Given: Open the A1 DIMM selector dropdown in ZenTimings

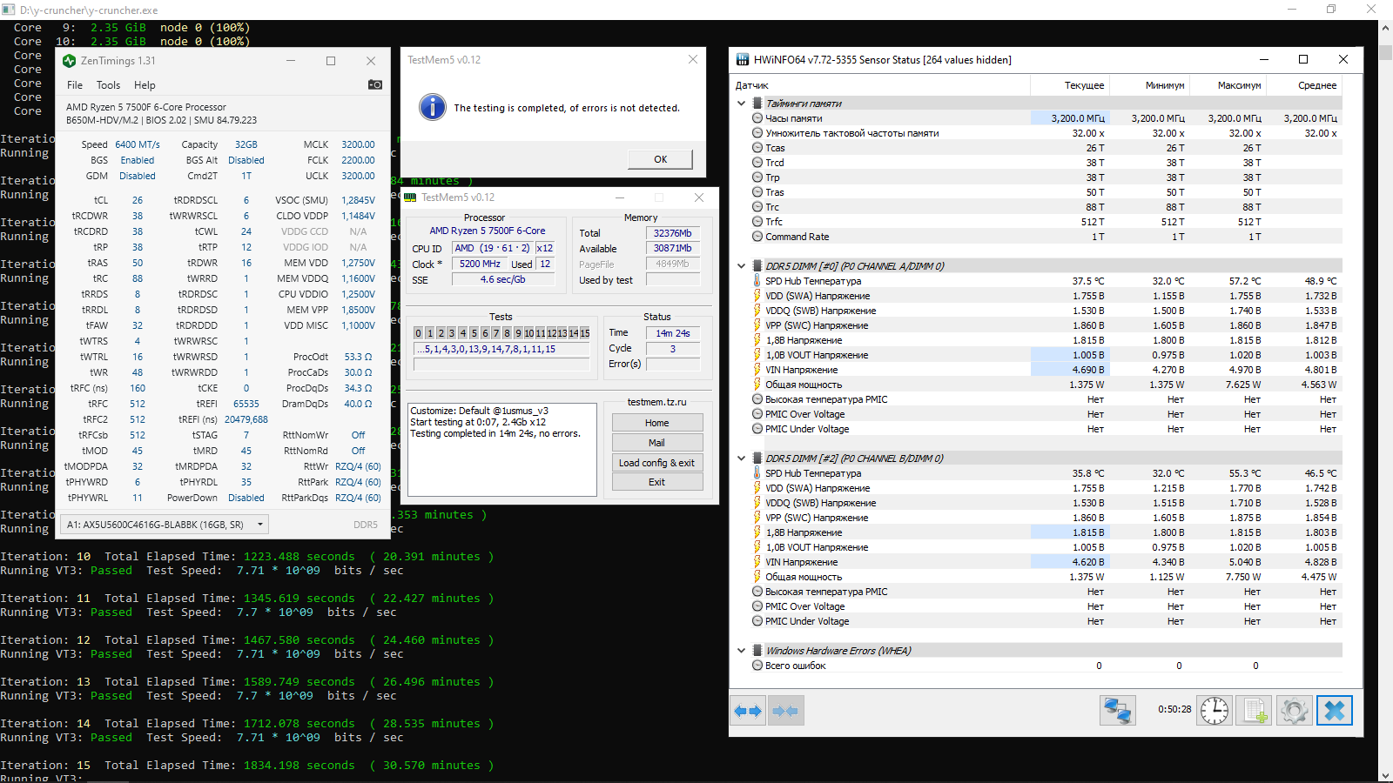Looking at the screenshot, I should [164, 525].
